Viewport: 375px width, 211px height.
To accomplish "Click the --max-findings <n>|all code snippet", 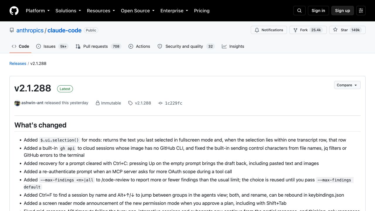I will point(67,180).
